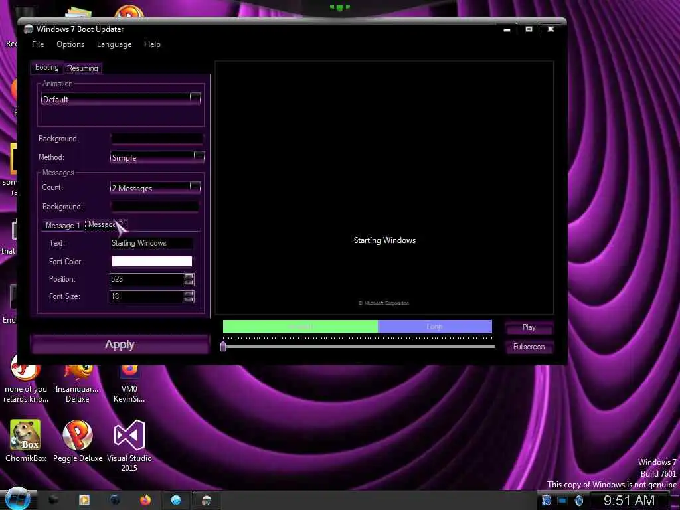Viewport: 680px width, 510px height.
Task: Switch to the Message 1 tab
Action: (62, 226)
